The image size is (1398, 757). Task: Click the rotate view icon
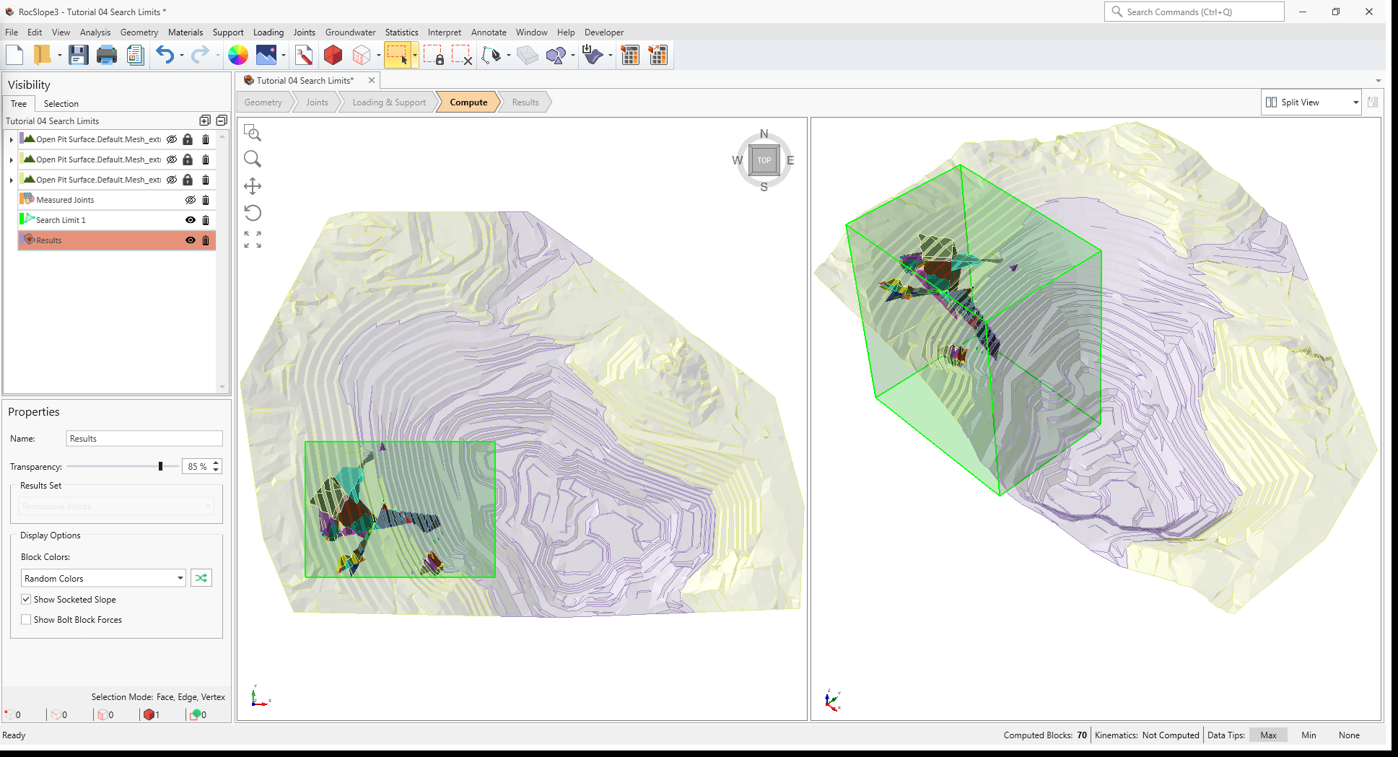(253, 213)
